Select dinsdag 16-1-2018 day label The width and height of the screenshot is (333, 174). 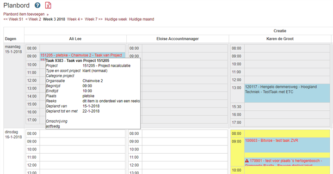(x=13, y=135)
